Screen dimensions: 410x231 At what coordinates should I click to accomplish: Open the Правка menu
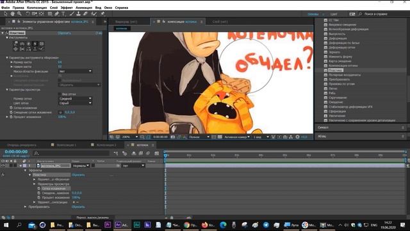tap(18, 8)
